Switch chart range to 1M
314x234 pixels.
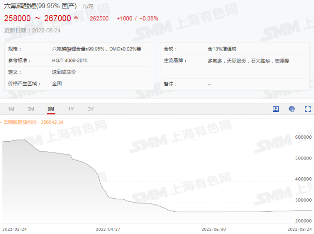11,109
